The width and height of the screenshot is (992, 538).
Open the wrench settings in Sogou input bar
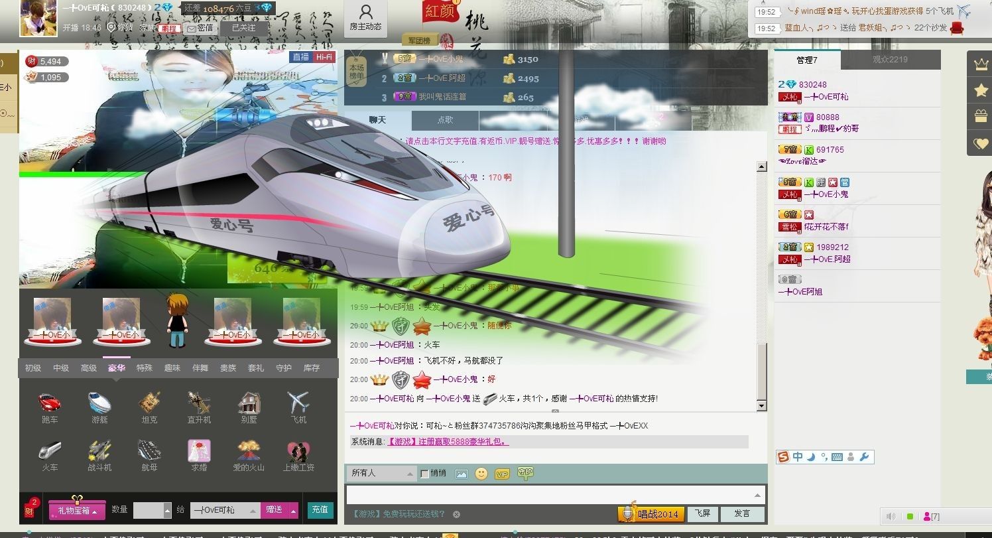point(864,456)
